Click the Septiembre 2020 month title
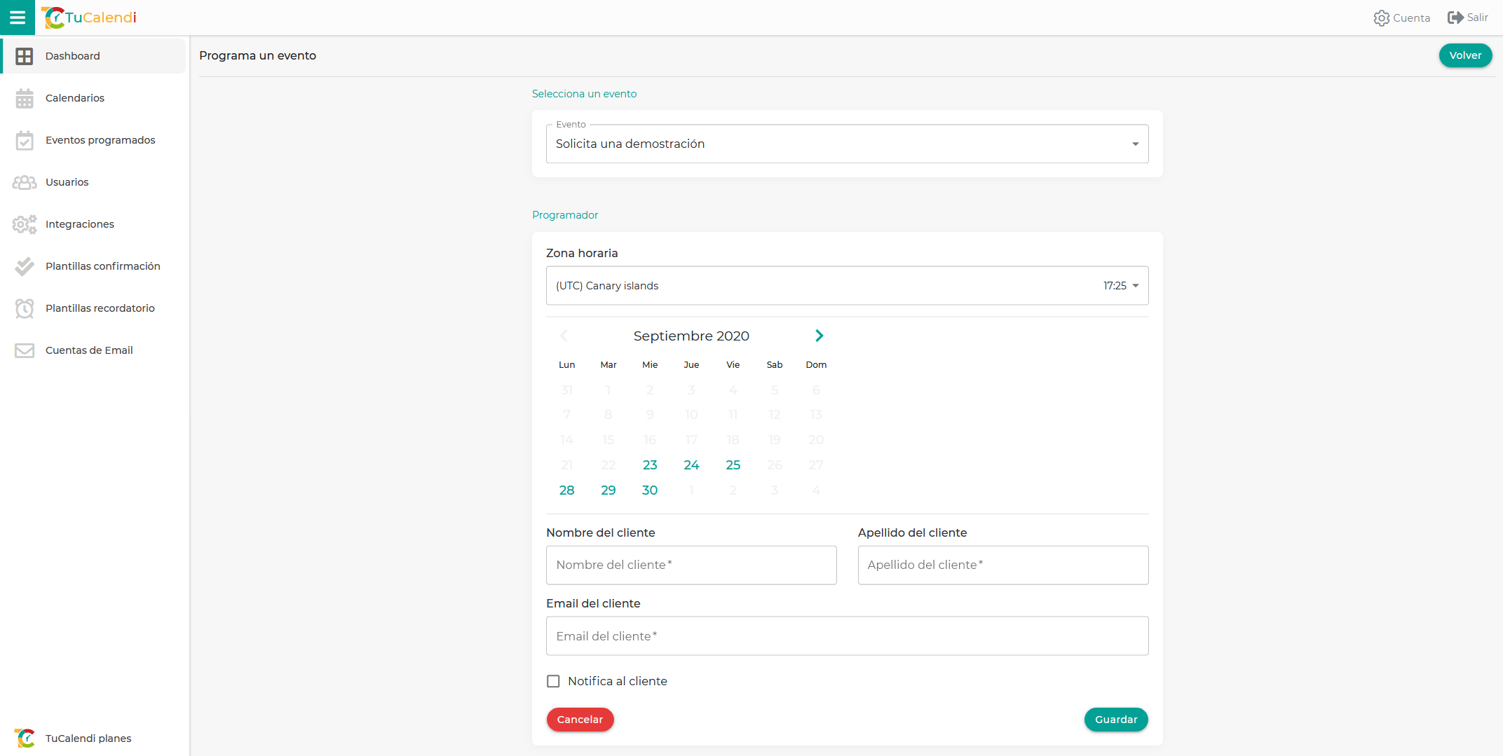 [x=691, y=336]
